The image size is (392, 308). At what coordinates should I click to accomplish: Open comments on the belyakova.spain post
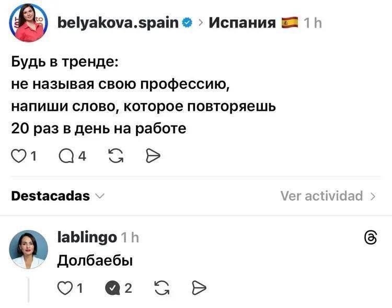point(67,155)
